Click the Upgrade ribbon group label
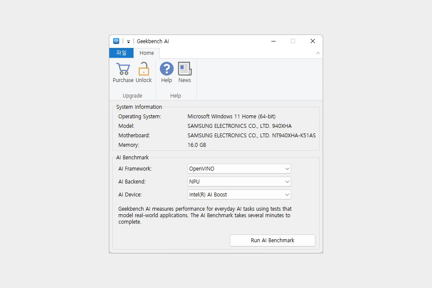The image size is (432, 288). (132, 96)
